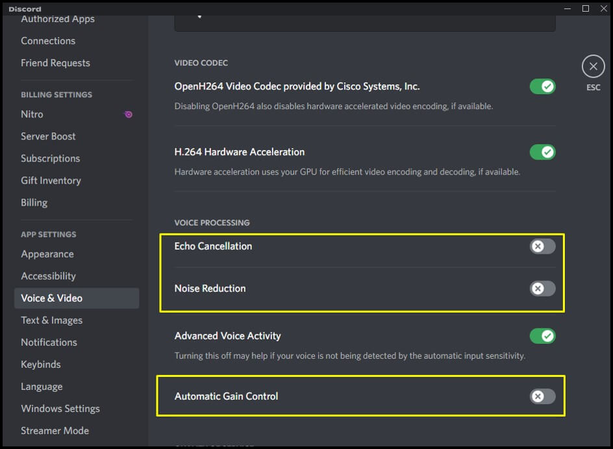Open Streamer Mode settings
This screenshot has height=449, width=613.
[x=55, y=431]
